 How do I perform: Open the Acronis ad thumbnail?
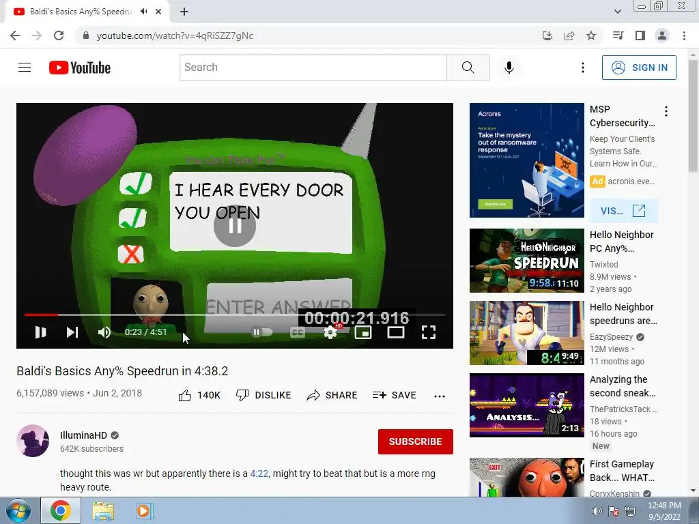click(526, 160)
